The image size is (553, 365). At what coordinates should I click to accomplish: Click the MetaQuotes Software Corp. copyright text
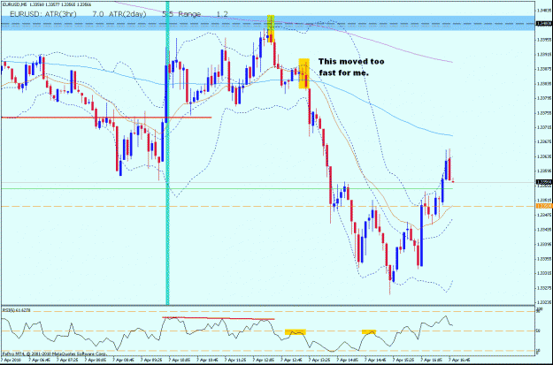coord(54,353)
